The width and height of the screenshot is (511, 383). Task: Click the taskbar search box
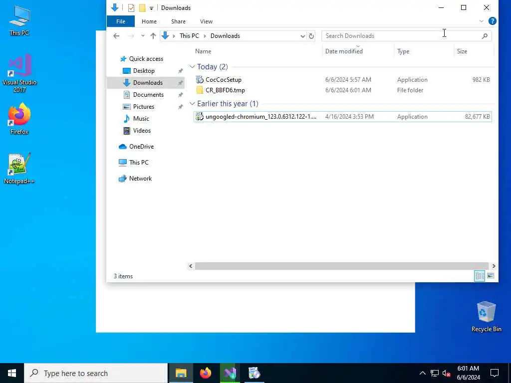coord(96,373)
